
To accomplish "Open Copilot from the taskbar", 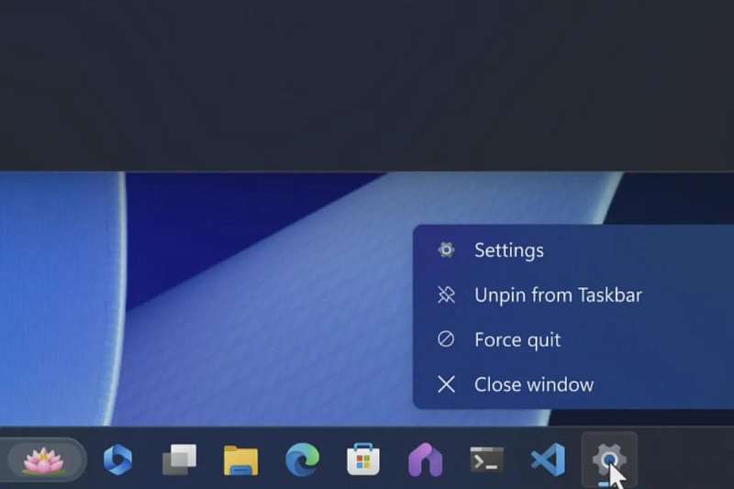I will [117, 460].
